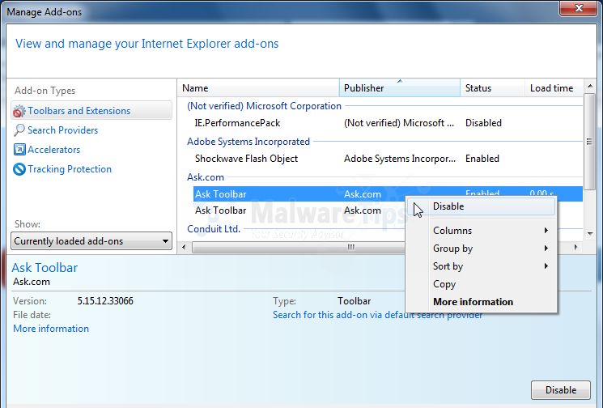
Task: Click the Disable button at bottom right
Action: tap(561, 390)
